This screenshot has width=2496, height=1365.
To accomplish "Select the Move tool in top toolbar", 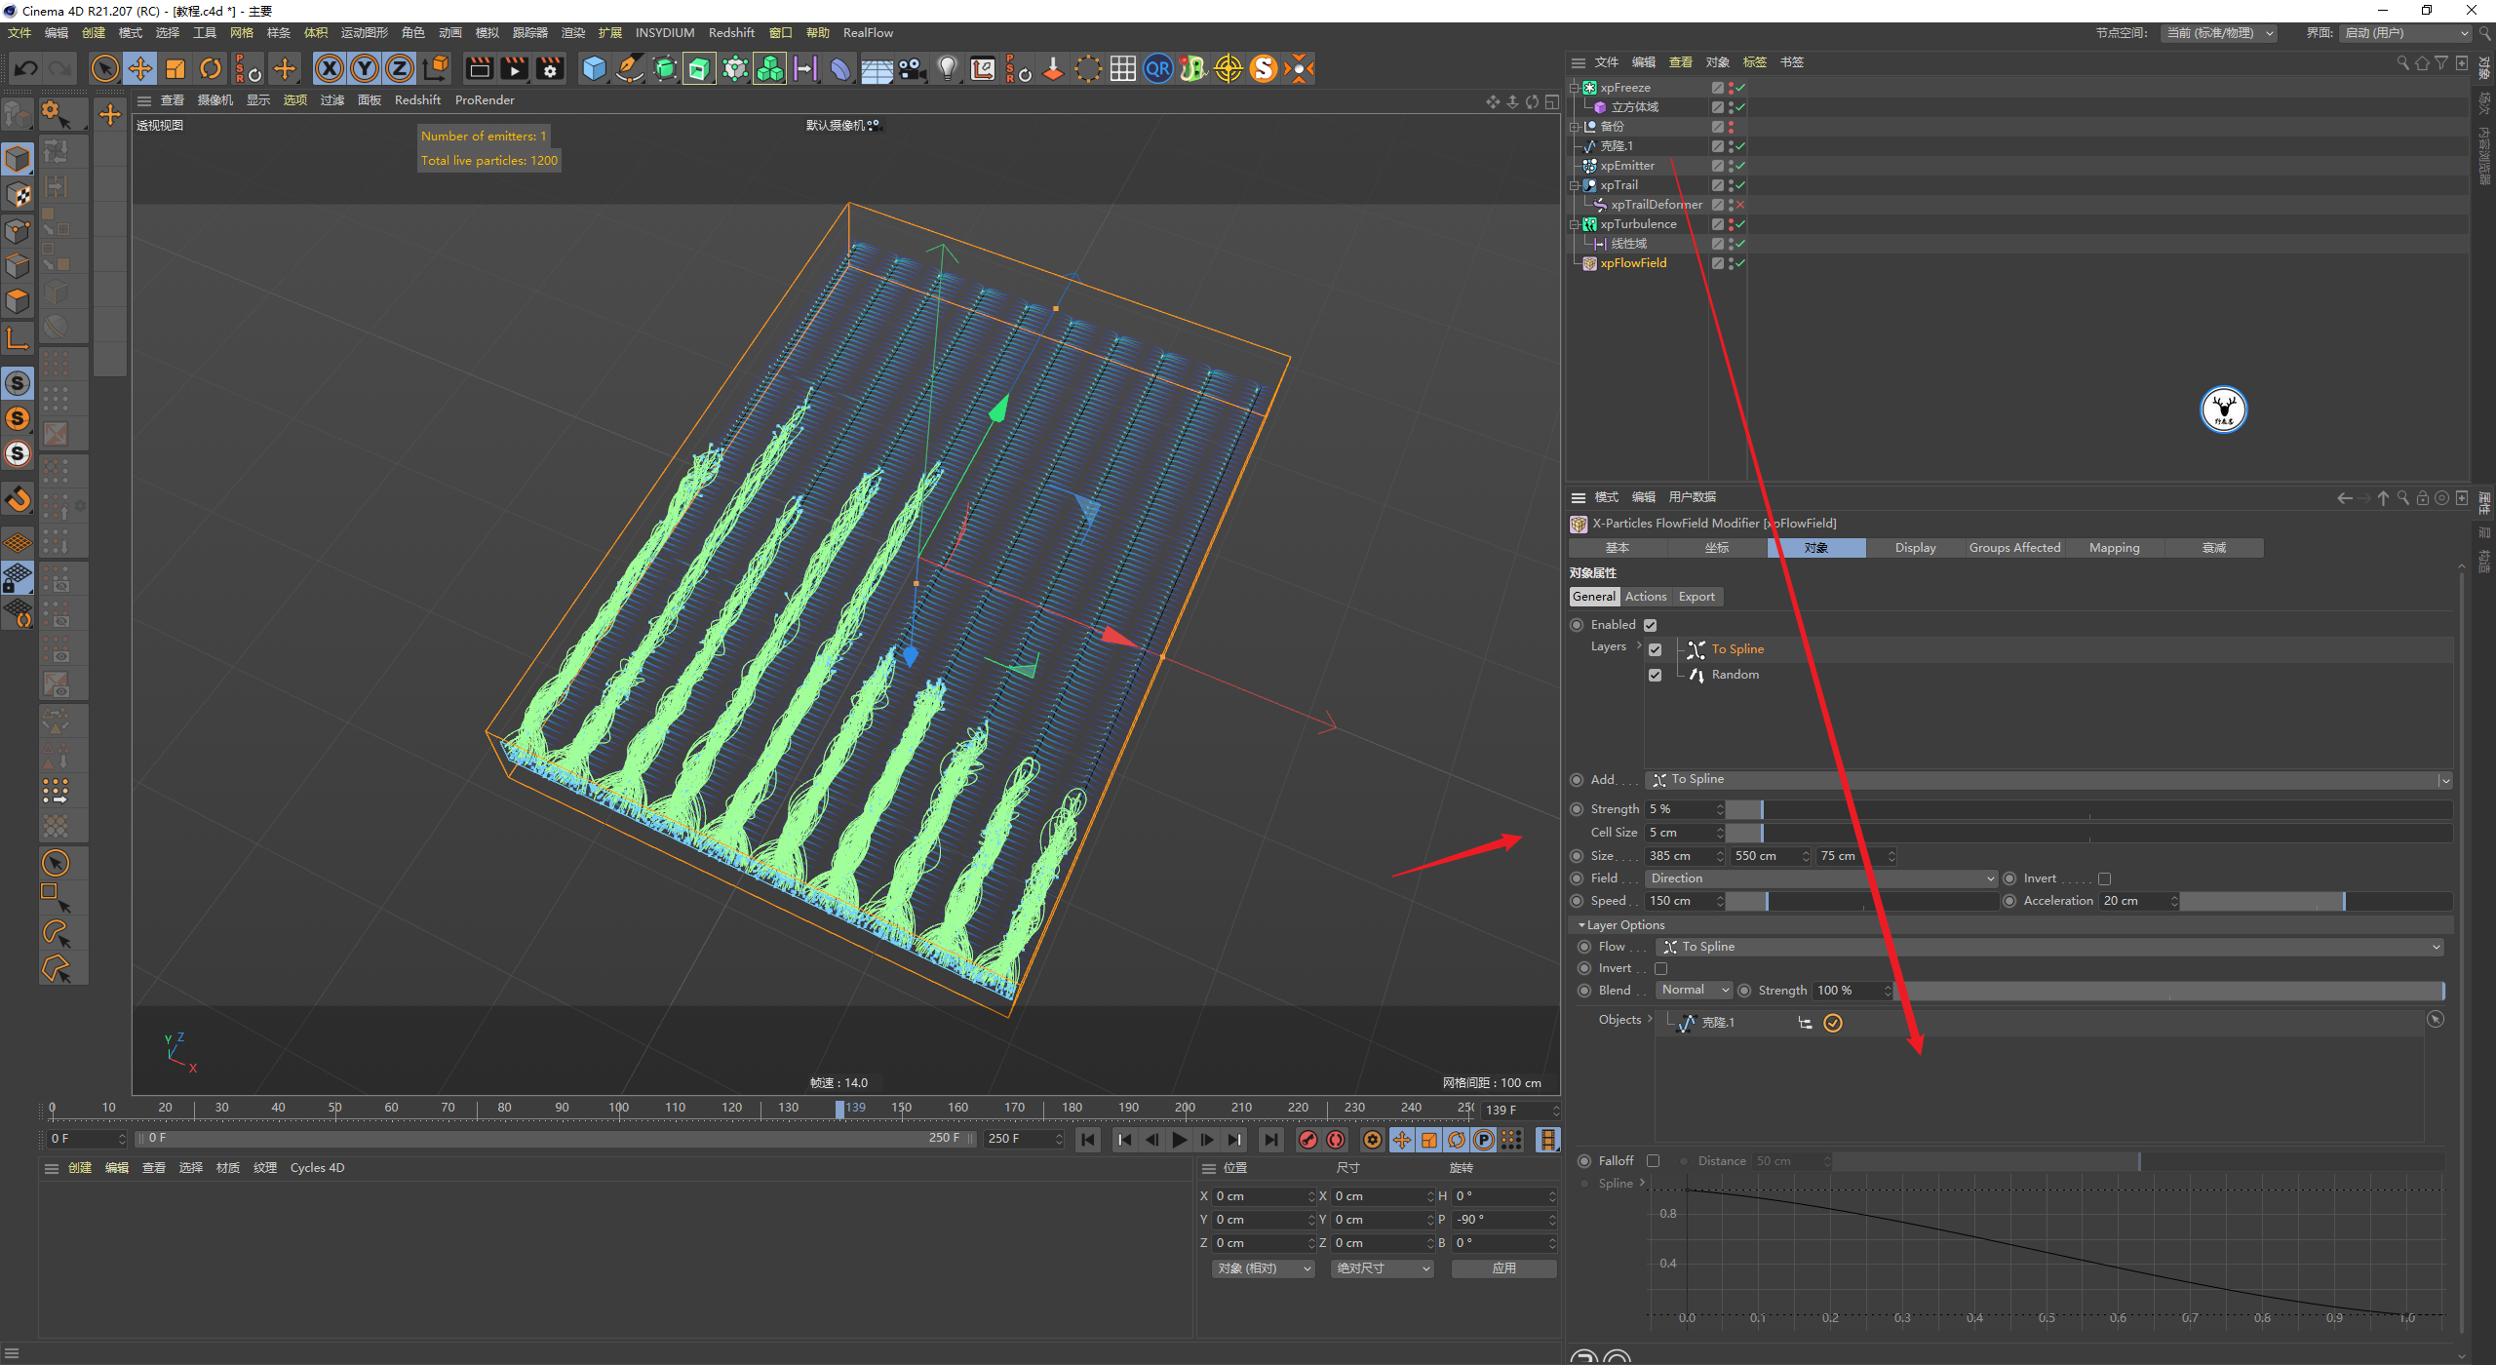I will 140,68.
